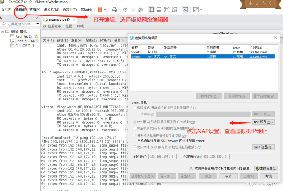The image size is (283, 191).
Task: Click take snapshot clock icon
Action: tap(125, 10)
